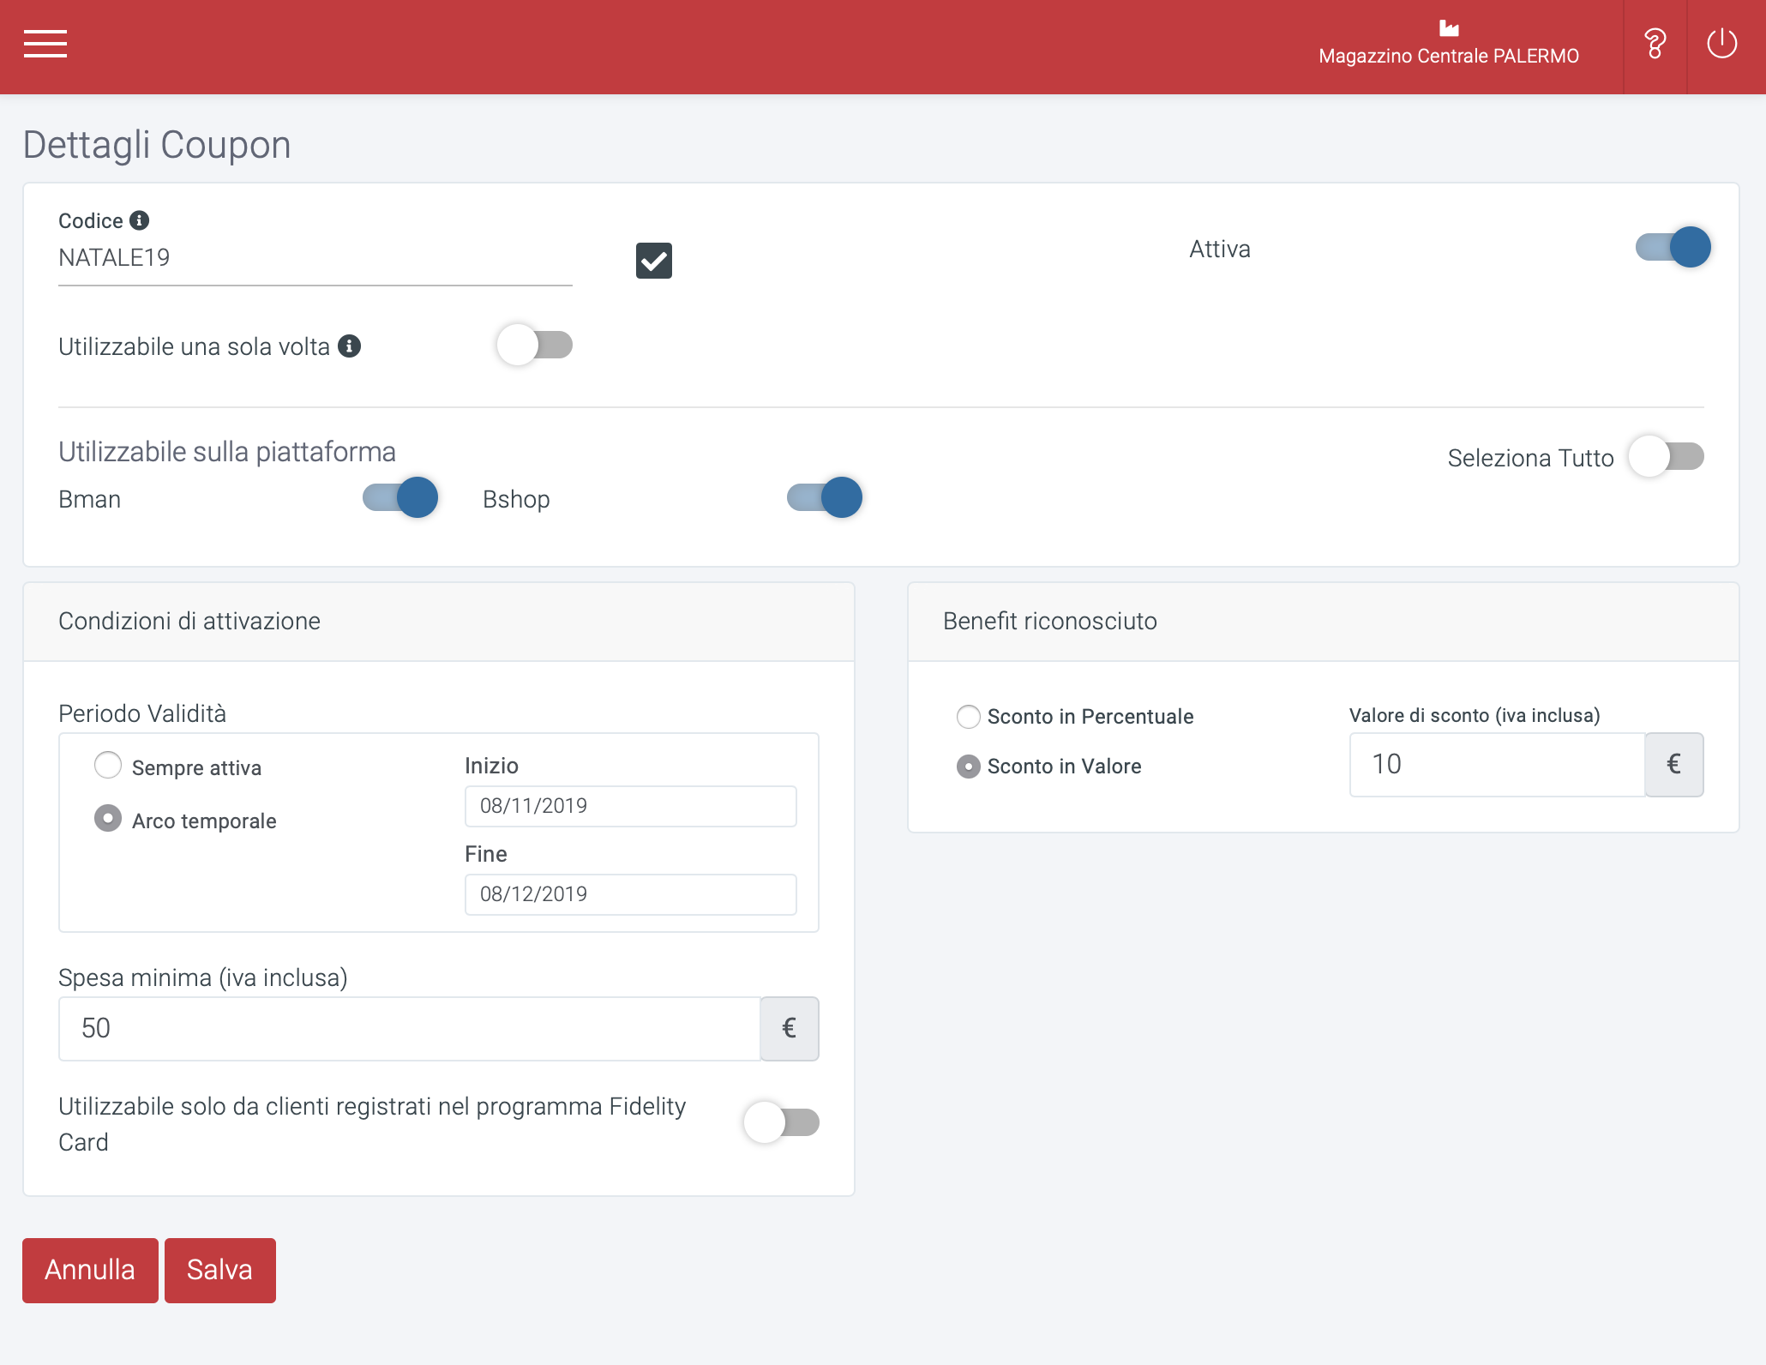Click Magazzino Centrale PALERMO warehouse label
The height and width of the screenshot is (1365, 1766).
click(x=1449, y=57)
